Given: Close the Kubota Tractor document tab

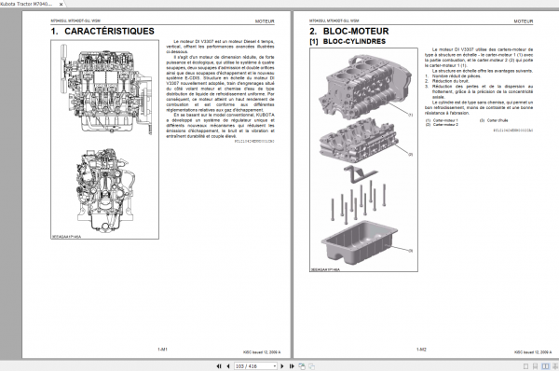Looking at the screenshot, I should point(61,5).
